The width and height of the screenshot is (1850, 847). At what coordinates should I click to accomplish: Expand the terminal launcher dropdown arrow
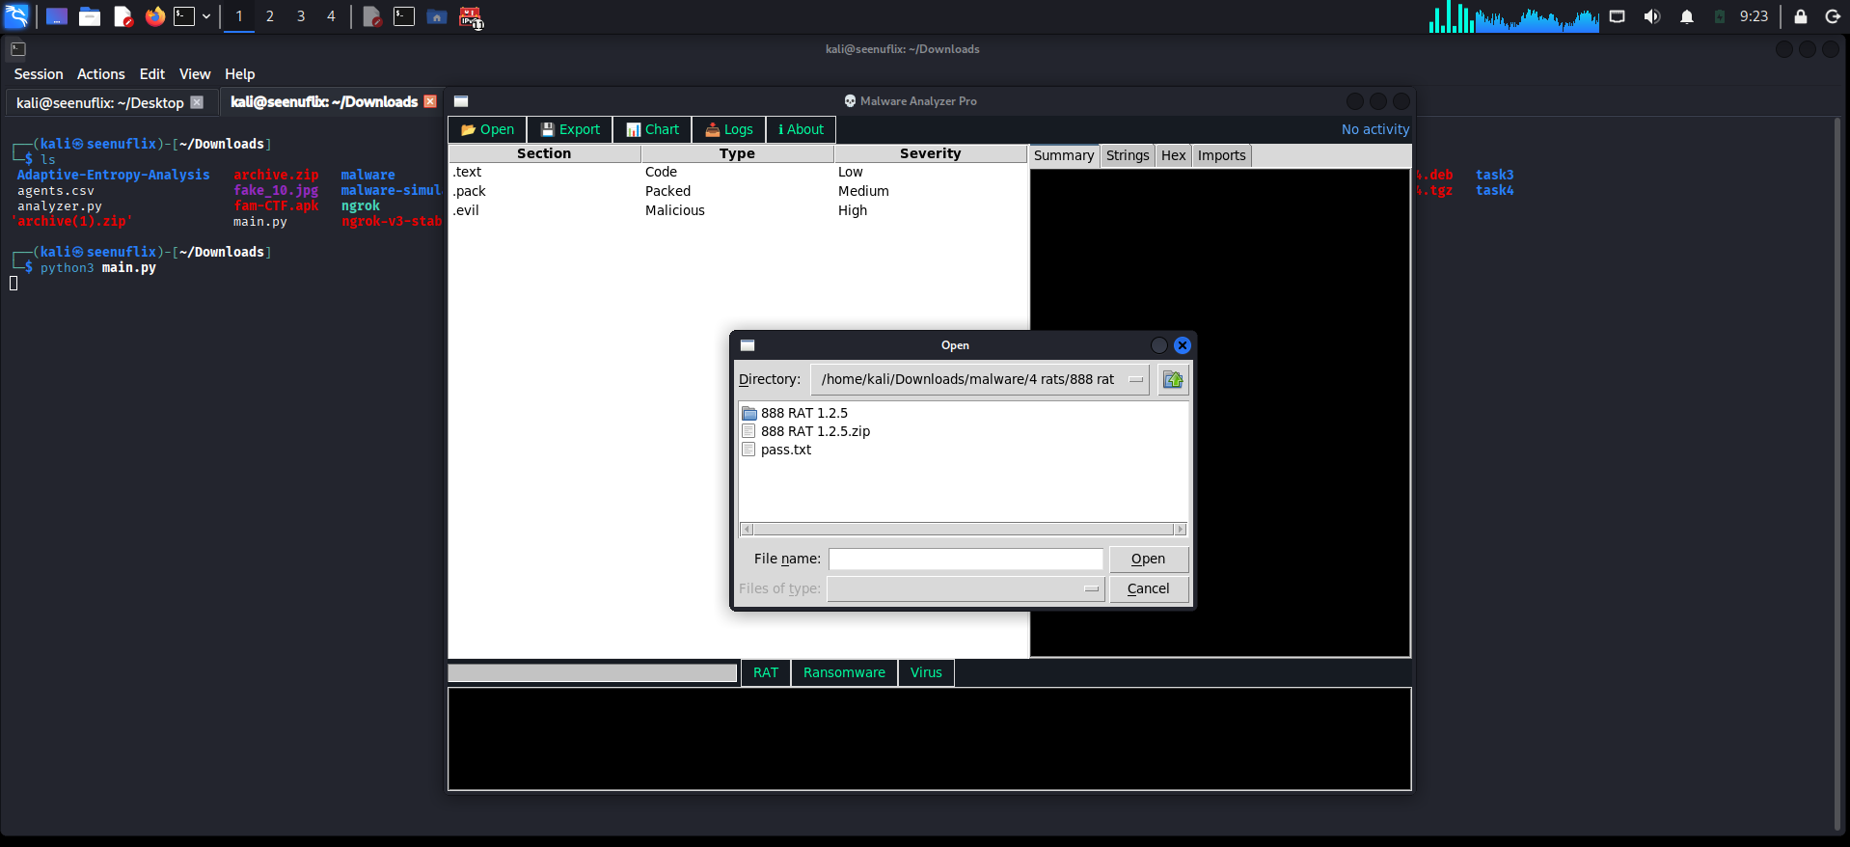206,16
